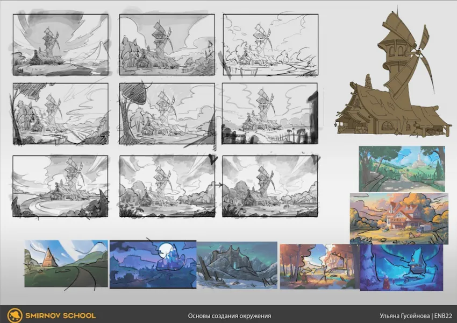Open the green forest path color reference
The height and width of the screenshot is (323, 457).
(x=402, y=168)
